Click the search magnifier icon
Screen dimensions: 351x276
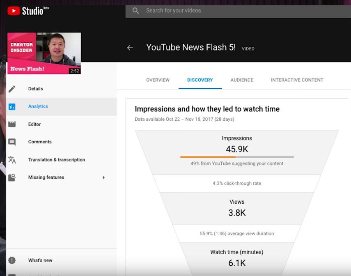click(135, 11)
